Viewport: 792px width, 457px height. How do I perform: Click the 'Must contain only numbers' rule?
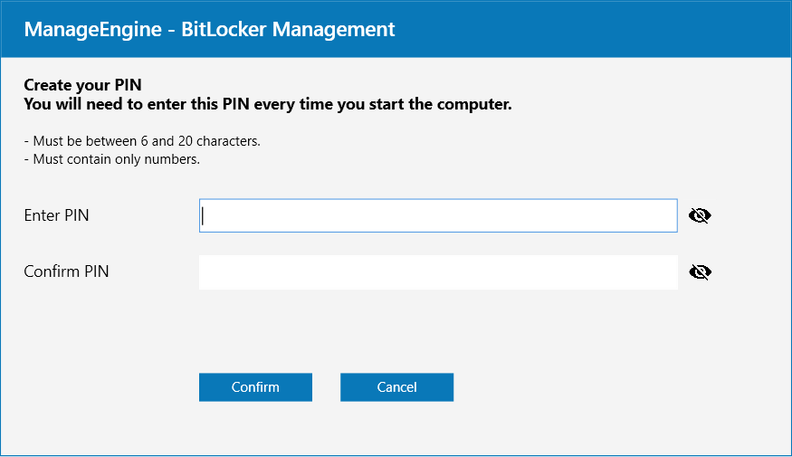pyautogui.click(x=112, y=159)
